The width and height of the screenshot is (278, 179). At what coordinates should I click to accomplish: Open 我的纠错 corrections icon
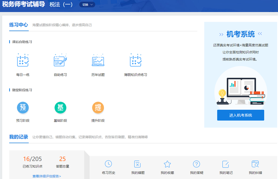(x=255, y=164)
